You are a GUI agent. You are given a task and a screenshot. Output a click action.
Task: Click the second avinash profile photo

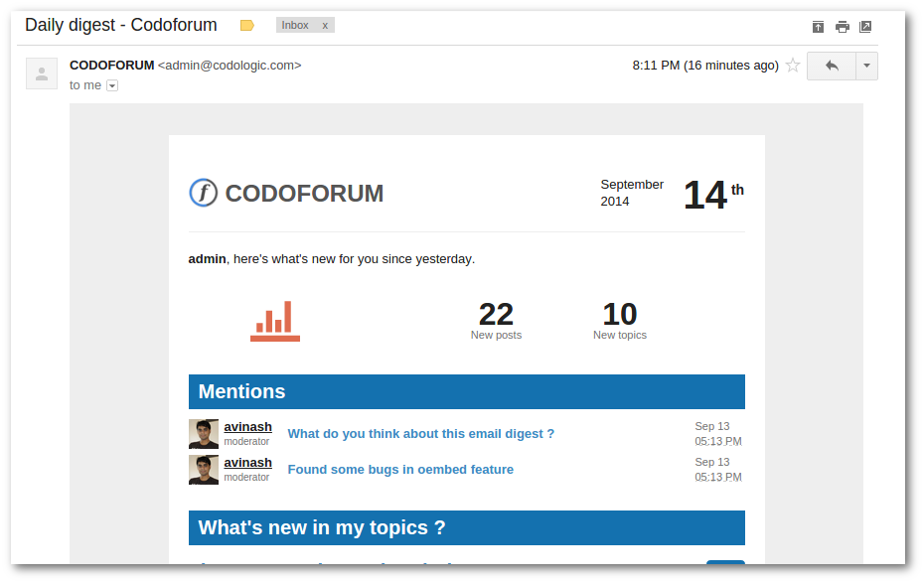click(204, 470)
